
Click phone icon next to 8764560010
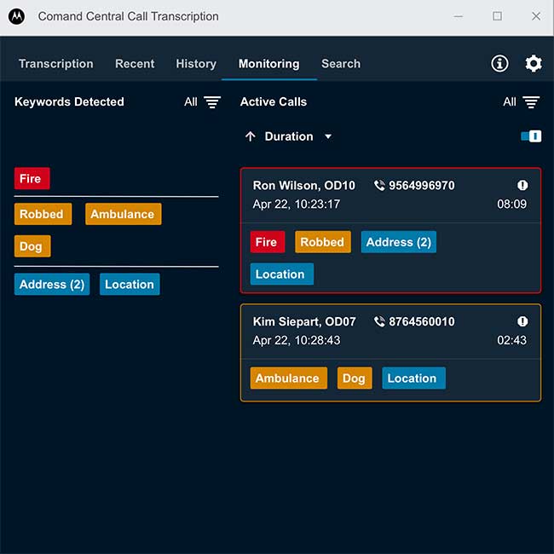pyautogui.click(x=379, y=321)
